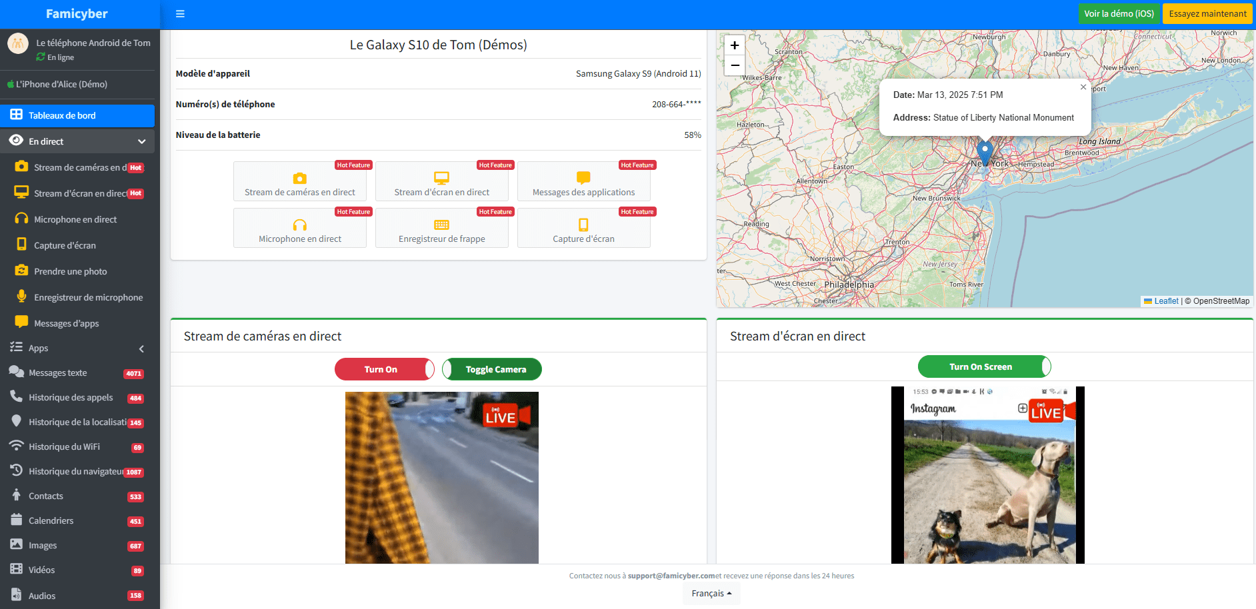
Task: Click the yellow chat icon on Messages des applications card
Action: coord(583,178)
